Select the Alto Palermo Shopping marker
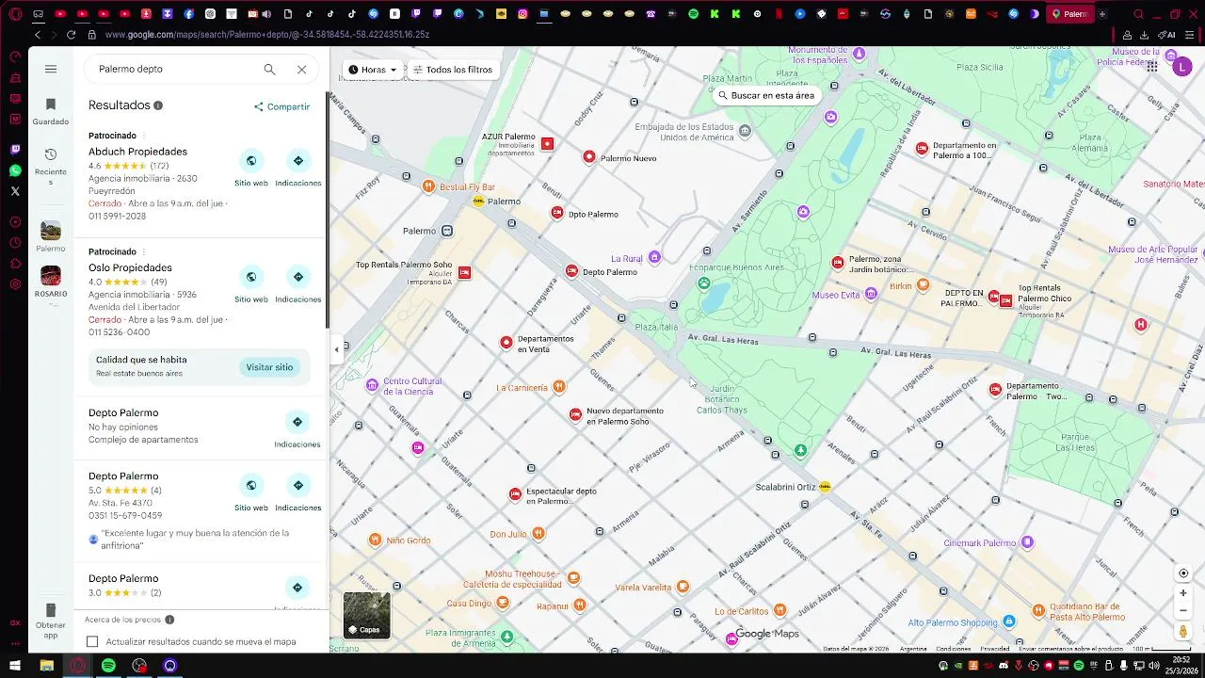The image size is (1205, 678). pos(1009,621)
